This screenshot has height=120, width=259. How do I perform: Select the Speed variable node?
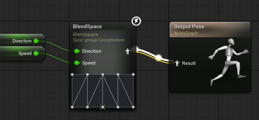coord(22,53)
